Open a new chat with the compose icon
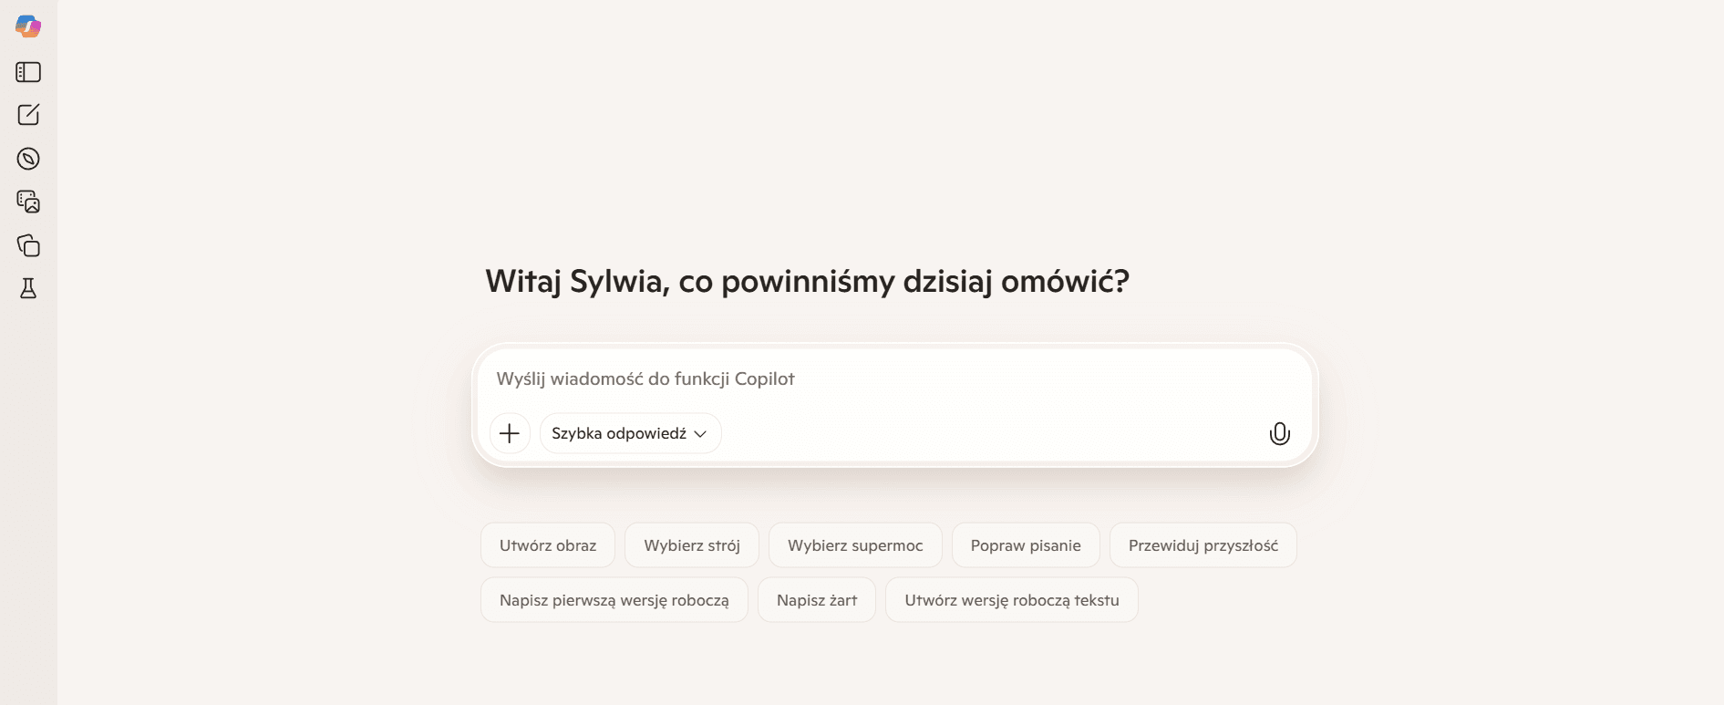Image resolution: width=1724 pixels, height=705 pixels. [28, 115]
